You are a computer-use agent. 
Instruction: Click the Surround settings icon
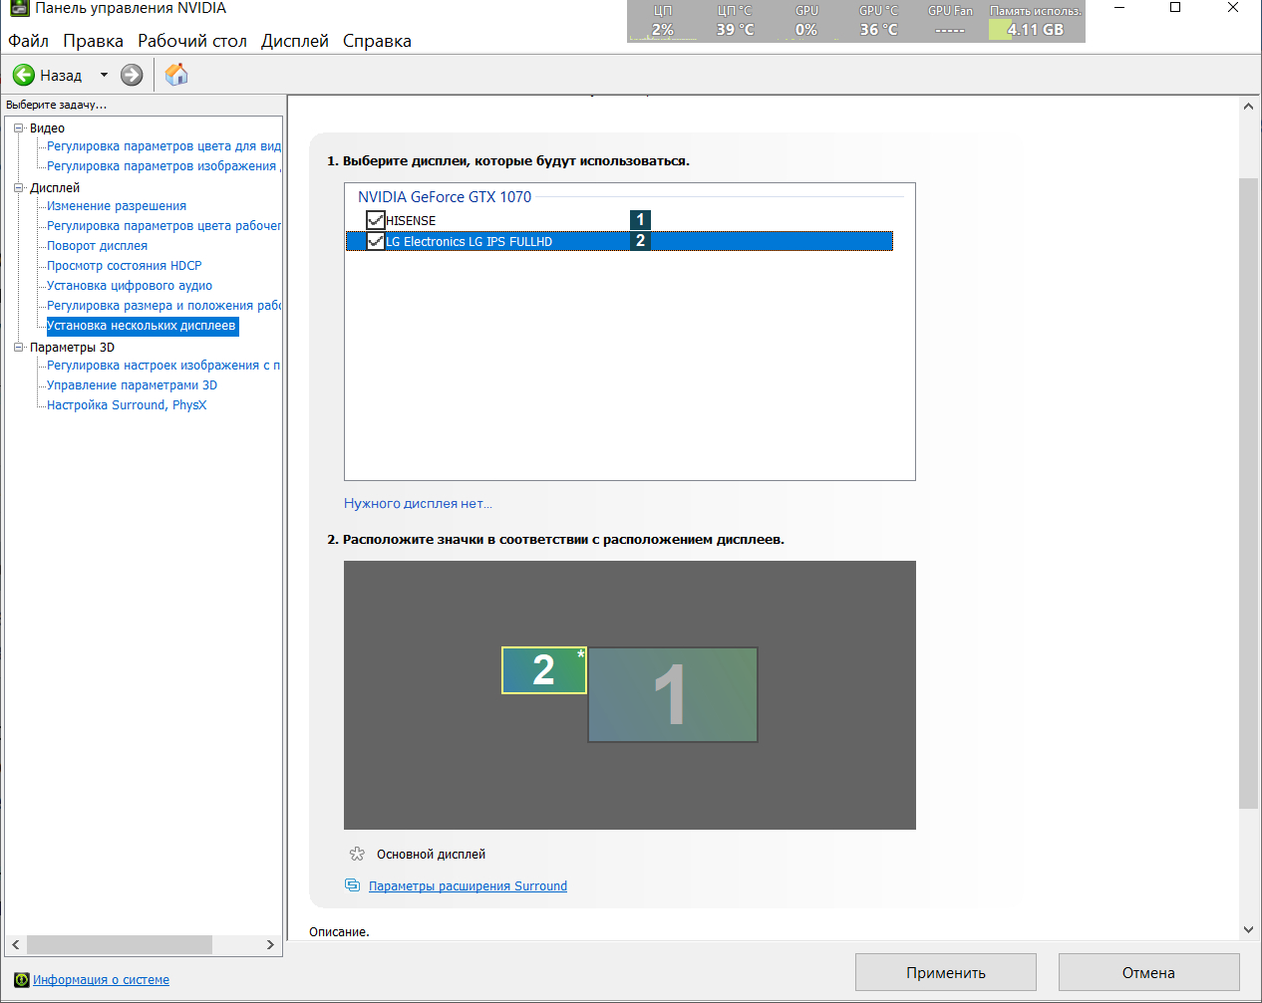[x=352, y=885]
